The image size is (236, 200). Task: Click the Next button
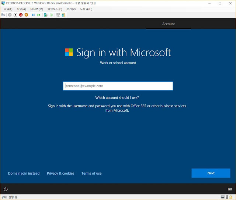pyautogui.click(x=211, y=173)
